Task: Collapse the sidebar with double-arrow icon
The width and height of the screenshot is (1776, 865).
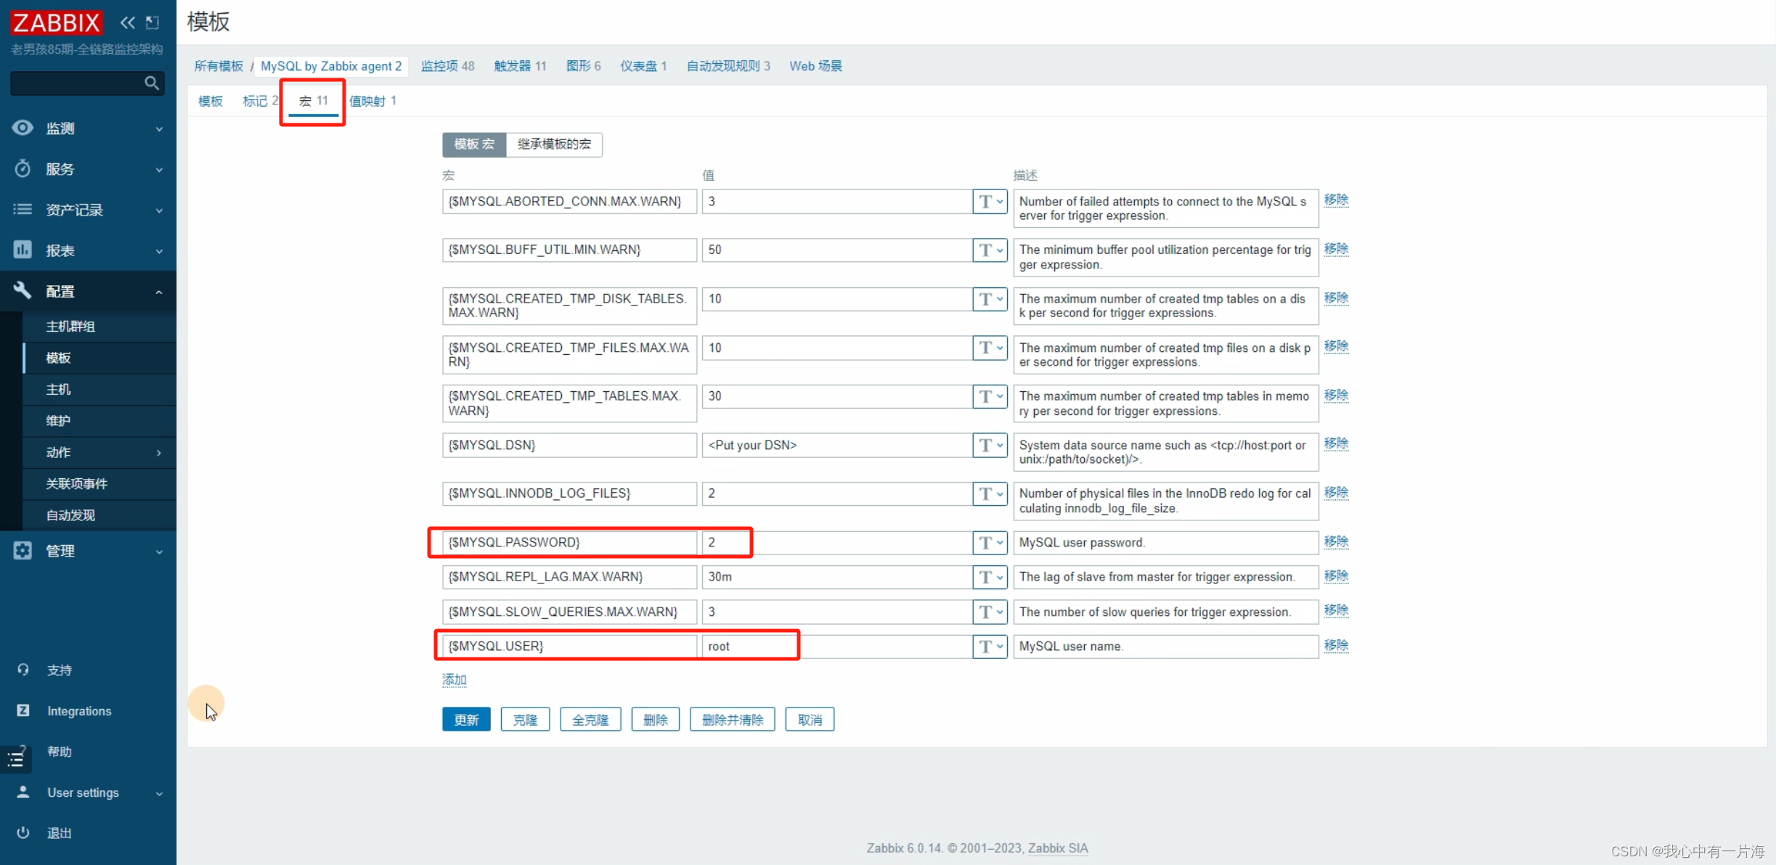Action: [128, 22]
